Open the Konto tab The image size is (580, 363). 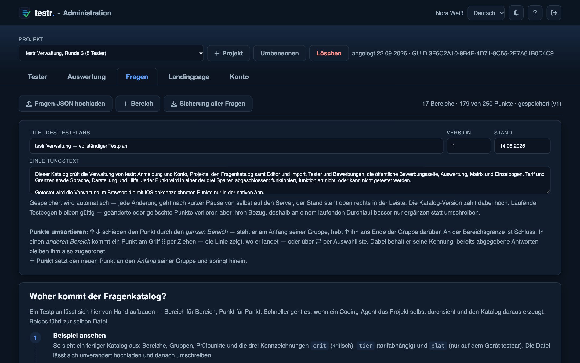click(239, 77)
